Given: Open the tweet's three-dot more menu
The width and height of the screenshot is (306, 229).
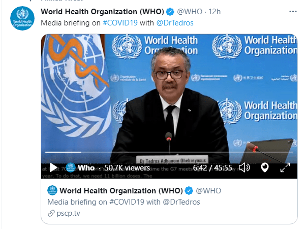Looking at the screenshot, I should (293, 12).
